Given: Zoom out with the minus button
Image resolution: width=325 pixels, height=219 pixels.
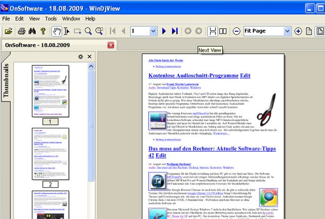Looking at the screenshot, I should [236, 31].
